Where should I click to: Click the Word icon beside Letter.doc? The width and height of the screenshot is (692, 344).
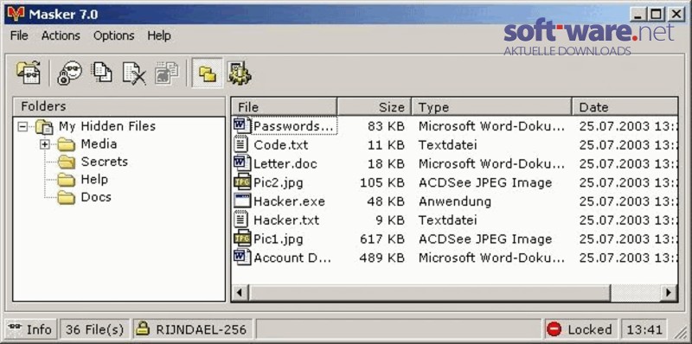coord(242,163)
